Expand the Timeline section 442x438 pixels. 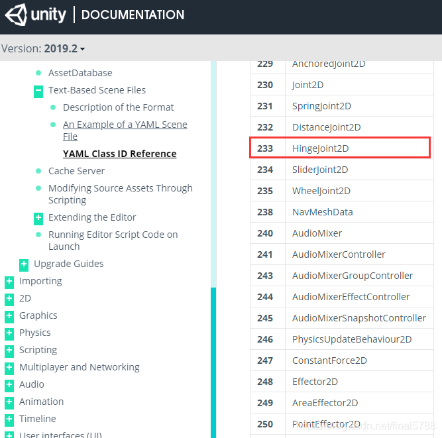[x=9, y=419]
